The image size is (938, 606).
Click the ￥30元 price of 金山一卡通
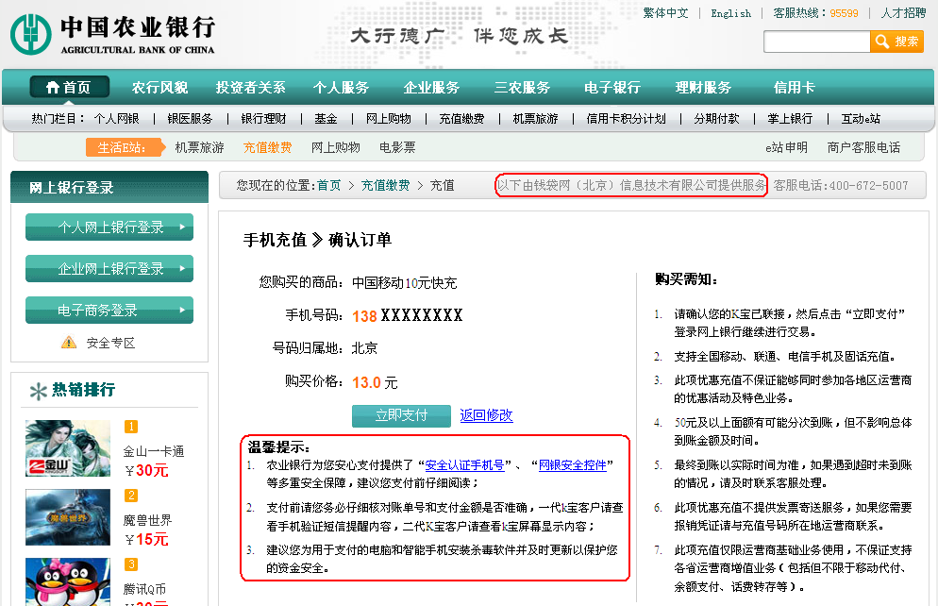(x=146, y=471)
